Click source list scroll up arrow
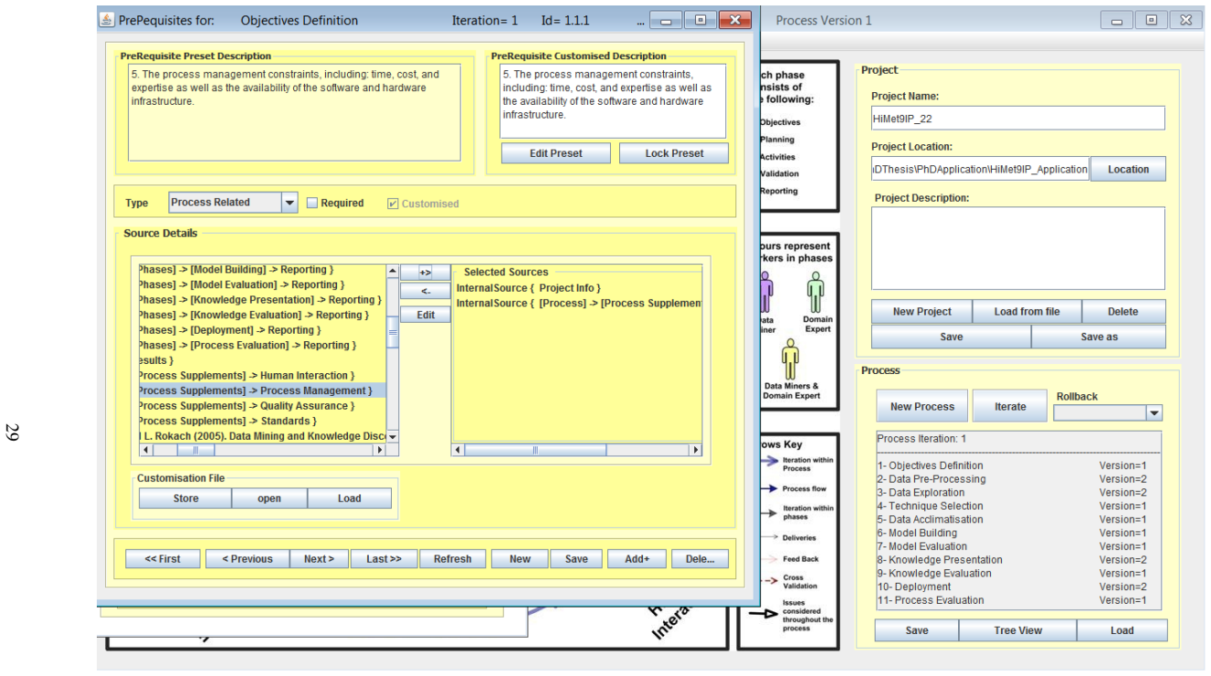 [393, 271]
